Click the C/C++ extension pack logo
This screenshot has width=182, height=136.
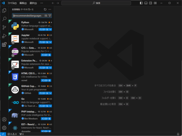click(15, 51)
